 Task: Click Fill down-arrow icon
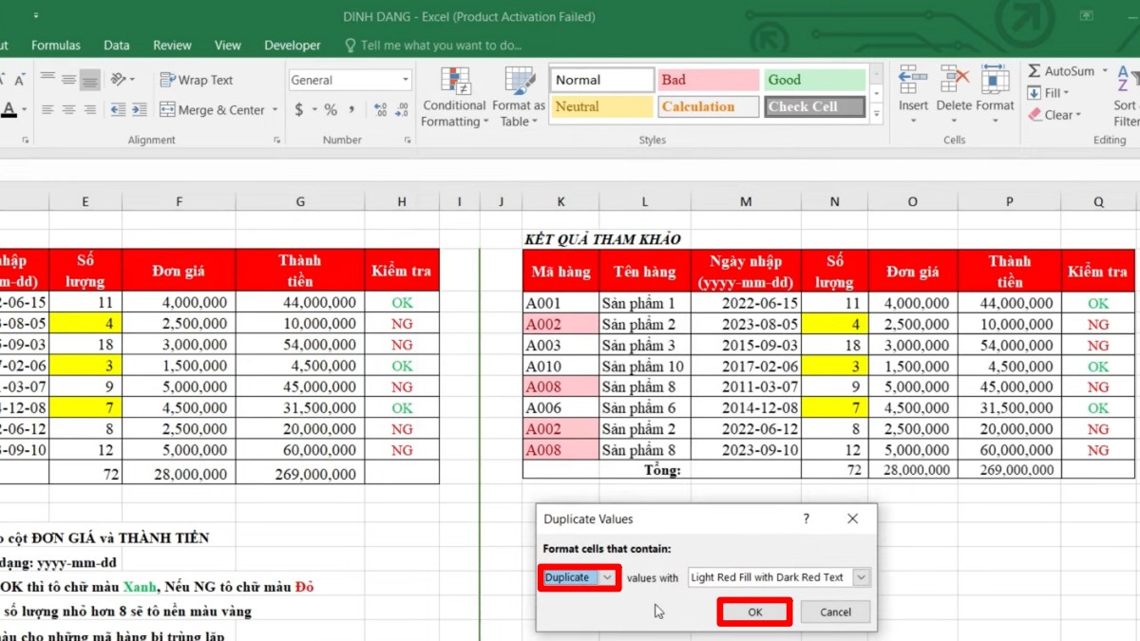coord(1035,93)
